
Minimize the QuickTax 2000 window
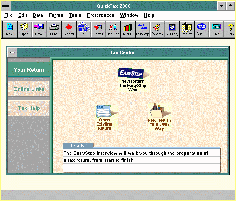pos(222,6)
